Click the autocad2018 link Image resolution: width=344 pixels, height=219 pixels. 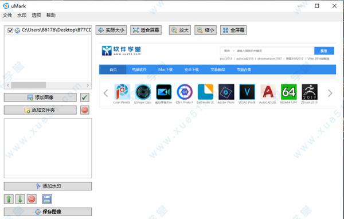245,58
